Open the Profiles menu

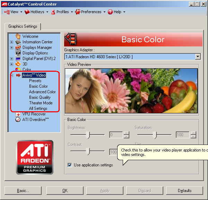(63, 12)
